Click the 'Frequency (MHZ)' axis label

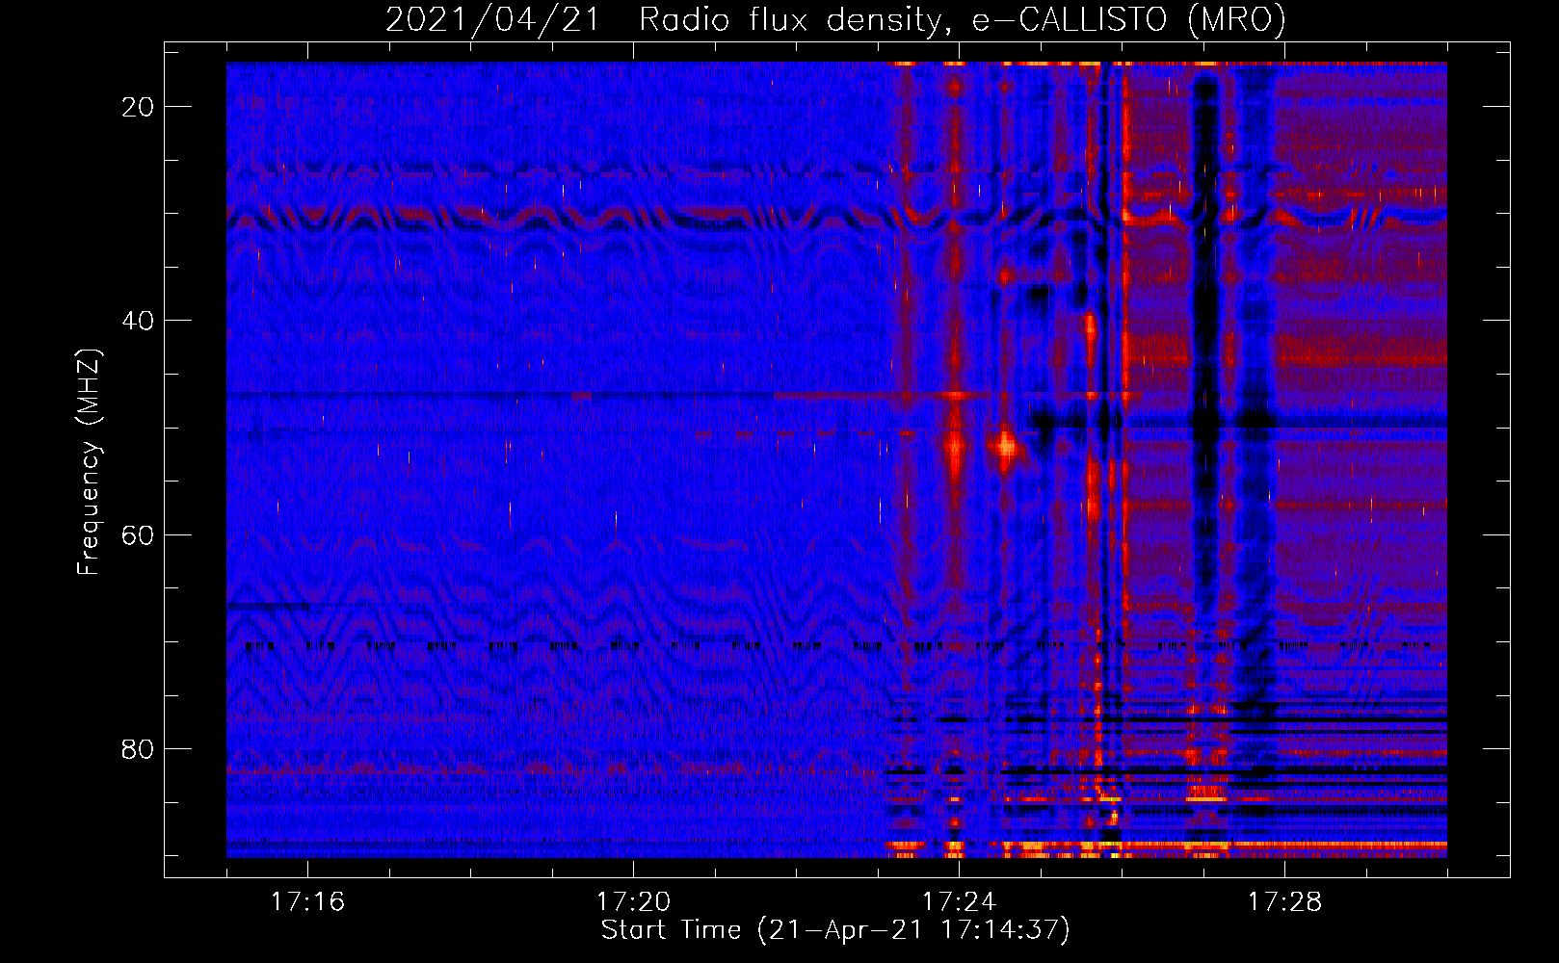click(89, 462)
